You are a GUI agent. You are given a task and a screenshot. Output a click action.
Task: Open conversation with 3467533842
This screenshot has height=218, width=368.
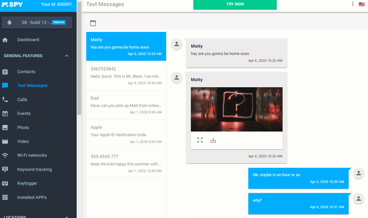(126, 76)
